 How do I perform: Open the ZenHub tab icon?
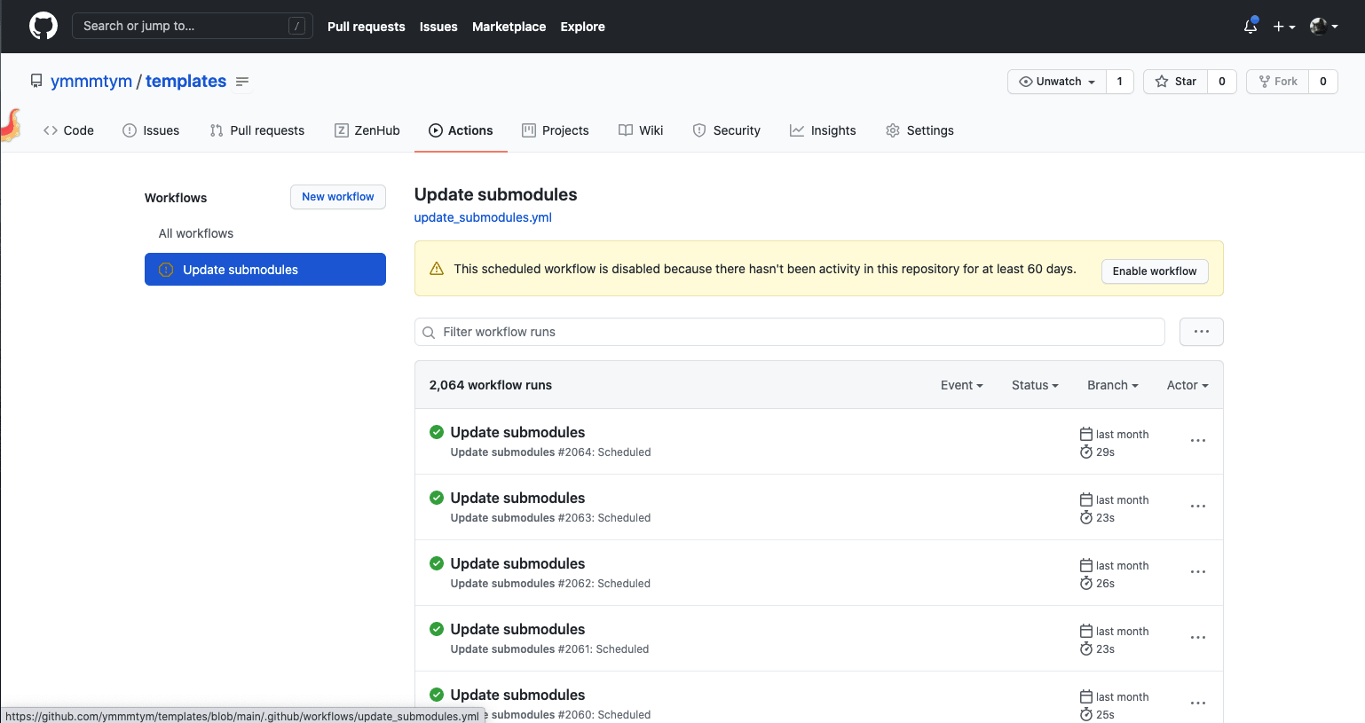click(x=341, y=130)
